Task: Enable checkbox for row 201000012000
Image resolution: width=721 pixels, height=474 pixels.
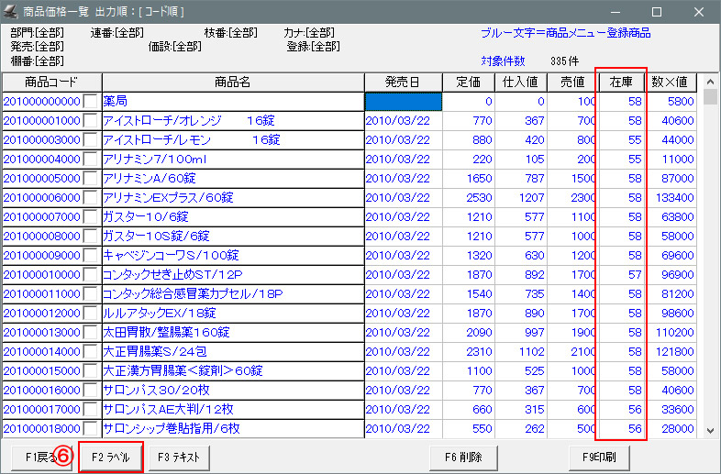Action: pos(91,313)
